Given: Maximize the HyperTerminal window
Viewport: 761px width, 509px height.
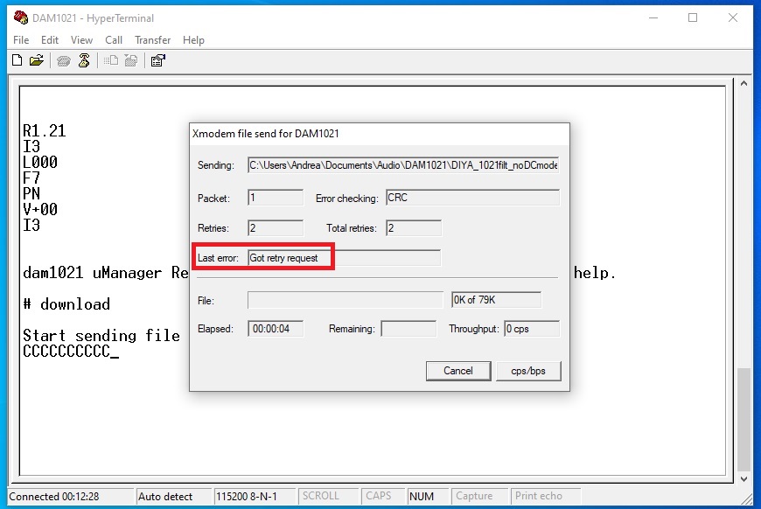Looking at the screenshot, I should [693, 18].
